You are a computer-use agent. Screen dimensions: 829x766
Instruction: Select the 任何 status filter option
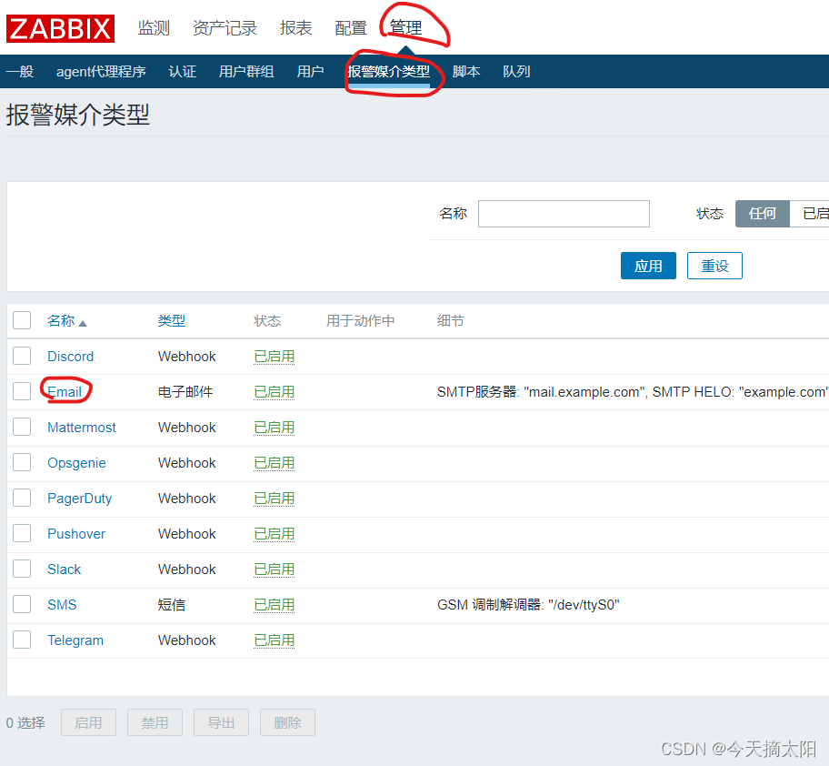763,214
